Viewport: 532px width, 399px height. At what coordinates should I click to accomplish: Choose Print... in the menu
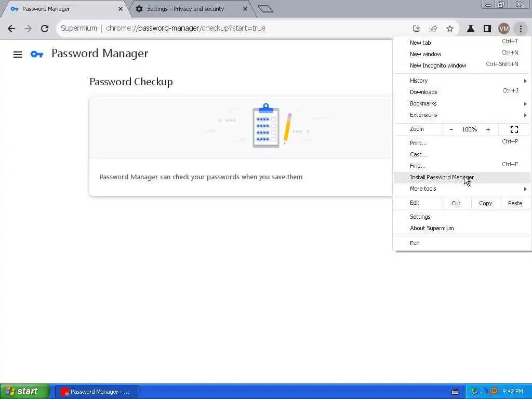pyautogui.click(x=462, y=143)
